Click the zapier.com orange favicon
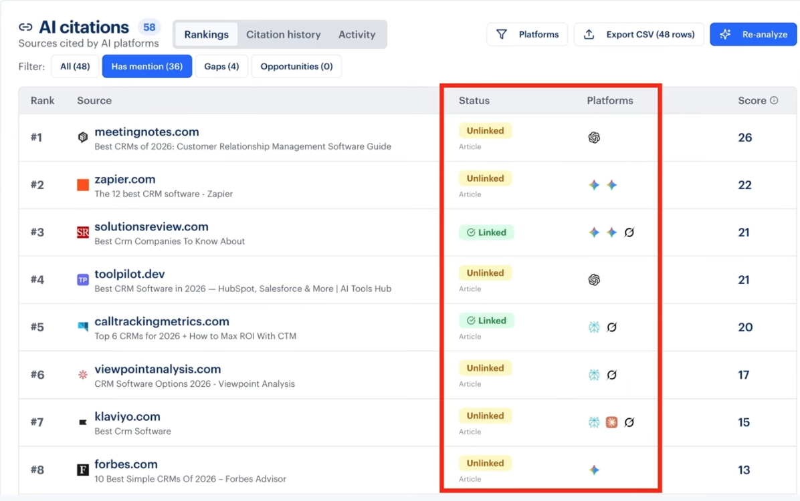Viewport: 800px width, 501px height. [83, 185]
